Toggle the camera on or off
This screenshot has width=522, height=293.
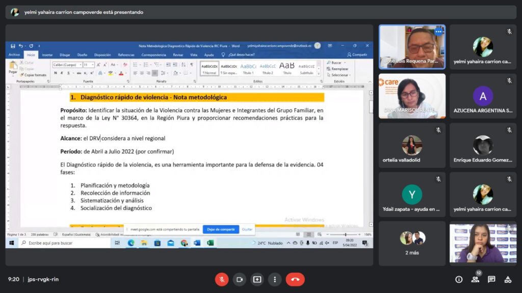(240, 279)
